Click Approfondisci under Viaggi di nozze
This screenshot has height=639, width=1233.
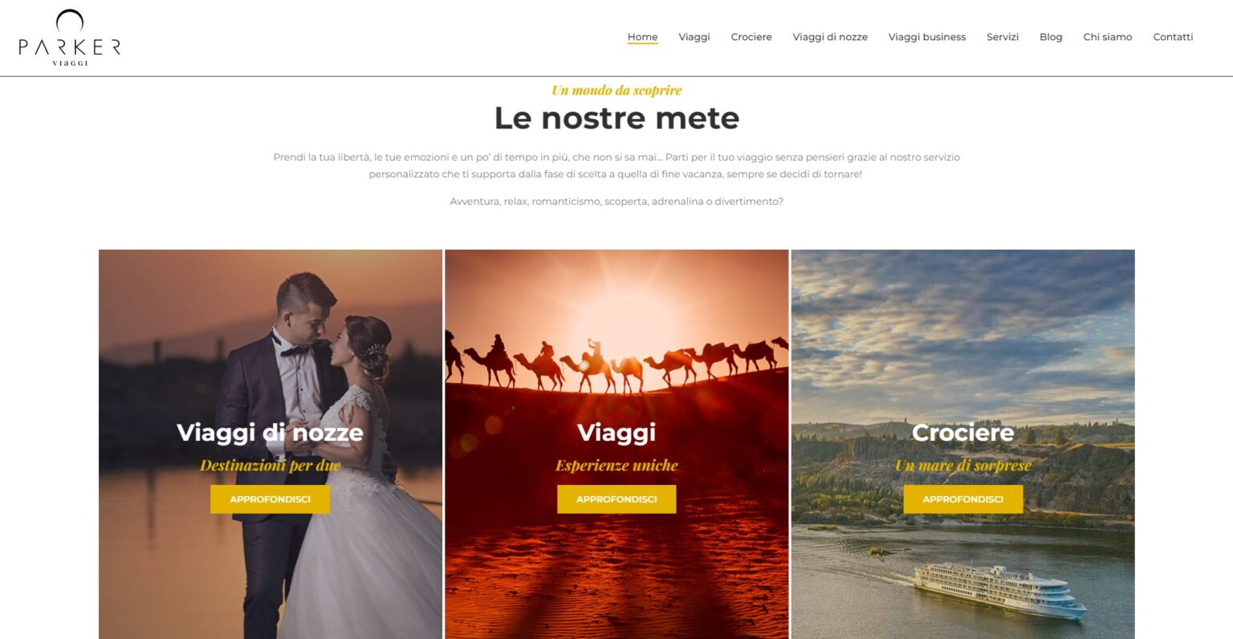pyautogui.click(x=271, y=499)
